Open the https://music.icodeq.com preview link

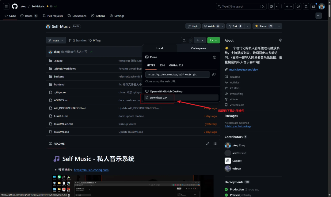pos(91,170)
